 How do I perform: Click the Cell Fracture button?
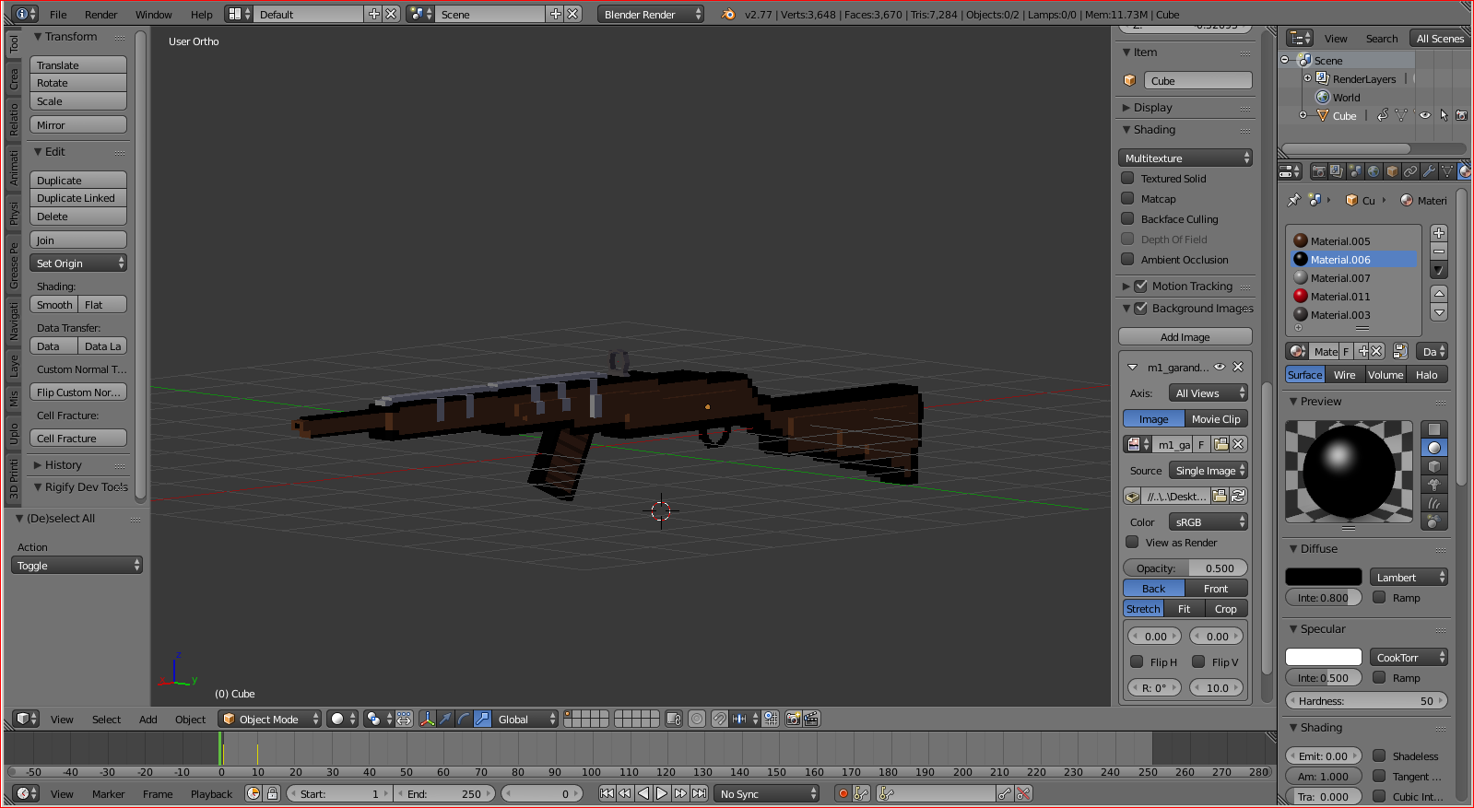click(78, 438)
